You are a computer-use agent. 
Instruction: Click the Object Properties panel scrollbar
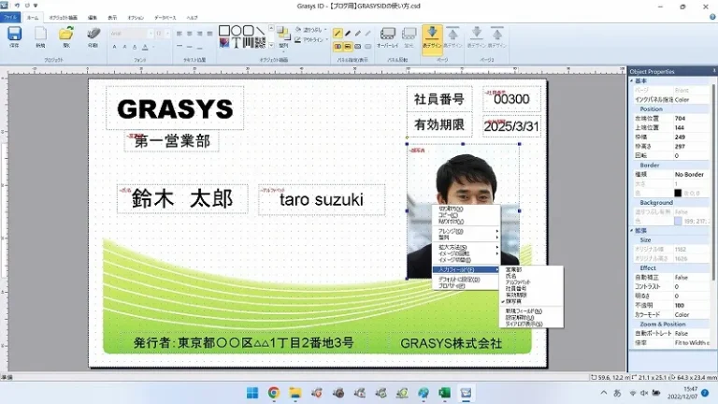click(x=714, y=183)
